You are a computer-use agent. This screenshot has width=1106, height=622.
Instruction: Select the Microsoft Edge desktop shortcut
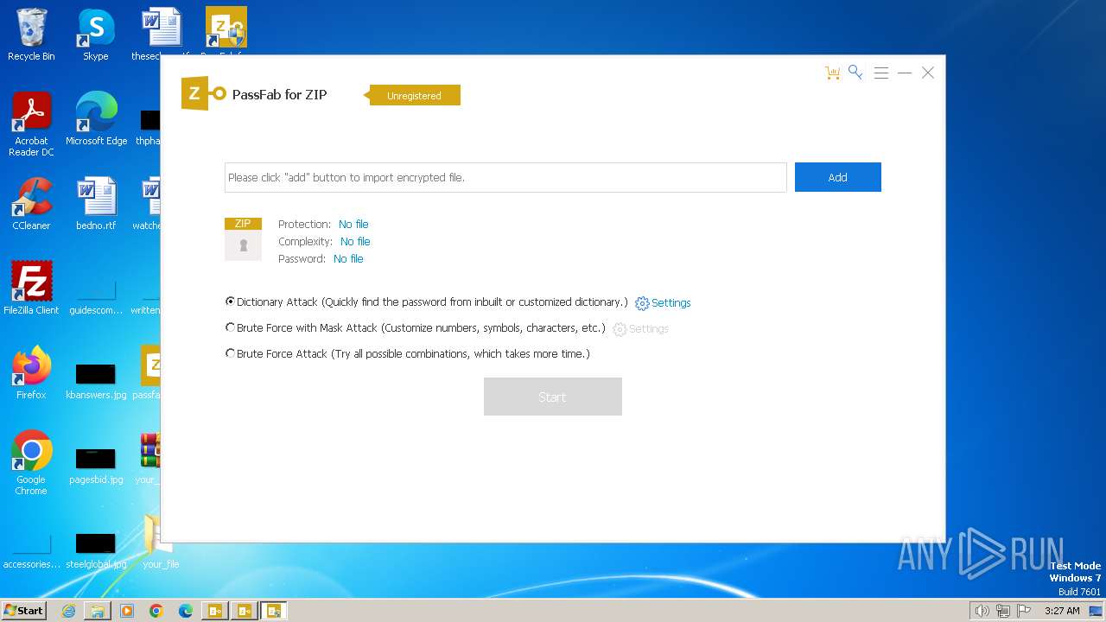[96, 120]
